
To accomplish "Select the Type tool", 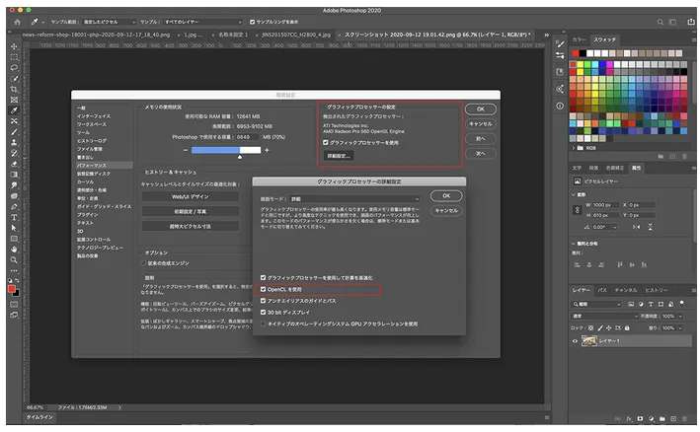I will pyautogui.click(x=14, y=218).
